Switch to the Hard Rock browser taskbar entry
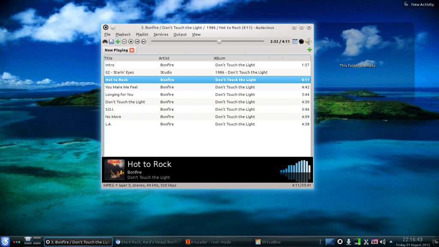This screenshot has width=439, height=247. coord(148,242)
